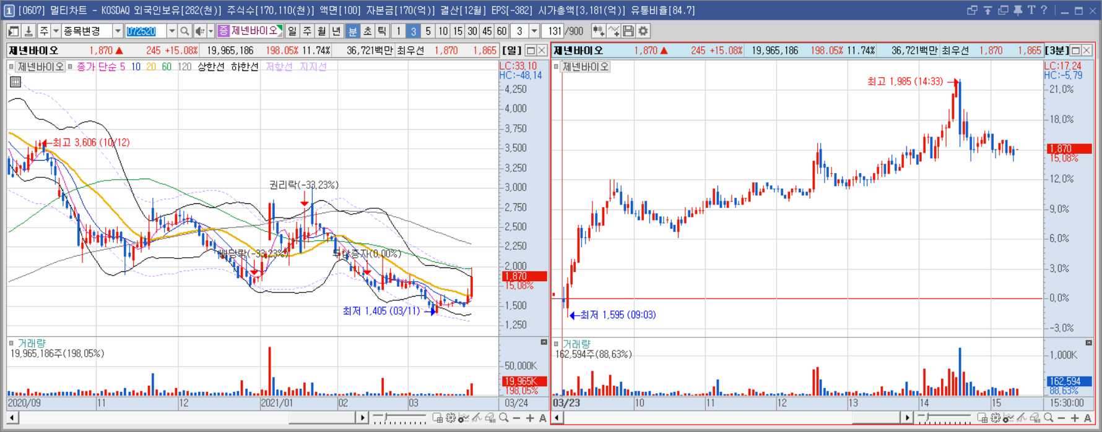The width and height of the screenshot is (1102, 432).
Task: Select the 거래량 volume indicator label on left chart
Action: click(x=32, y=343)
